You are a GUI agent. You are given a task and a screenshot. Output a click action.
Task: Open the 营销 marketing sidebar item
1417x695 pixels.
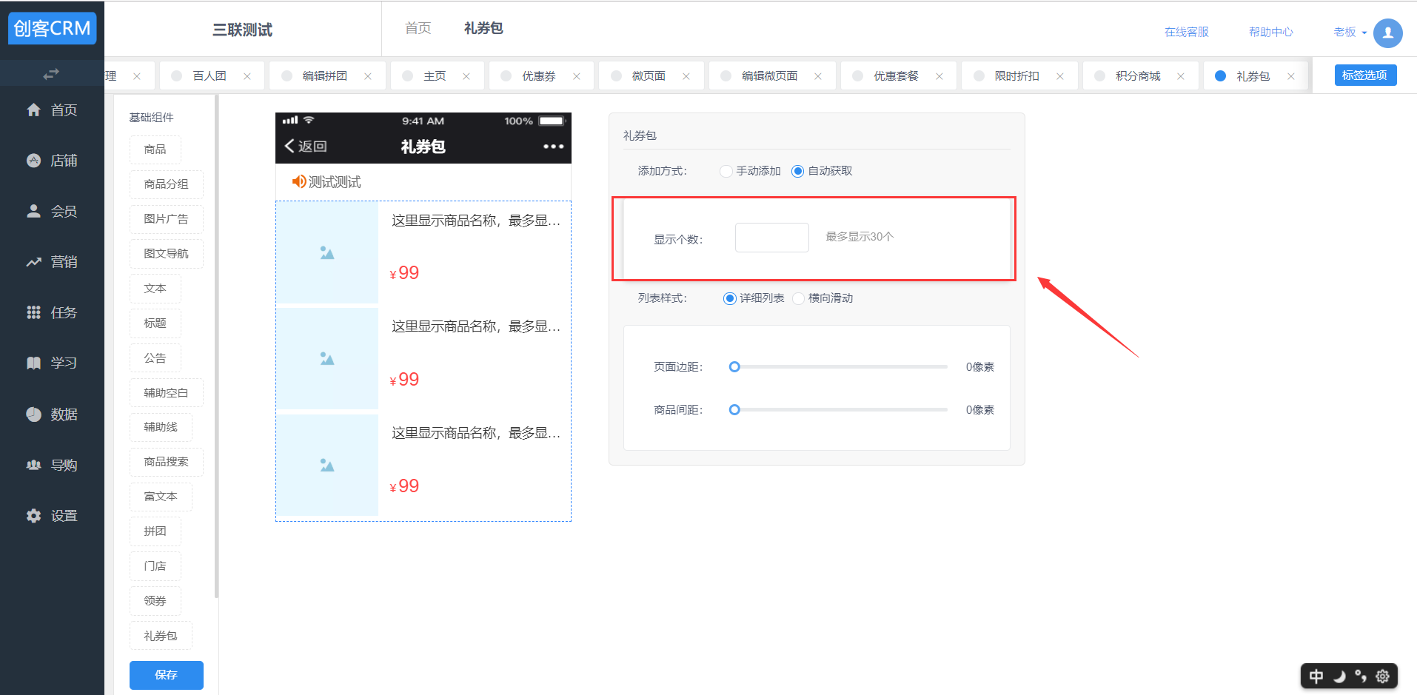point(52,262)
